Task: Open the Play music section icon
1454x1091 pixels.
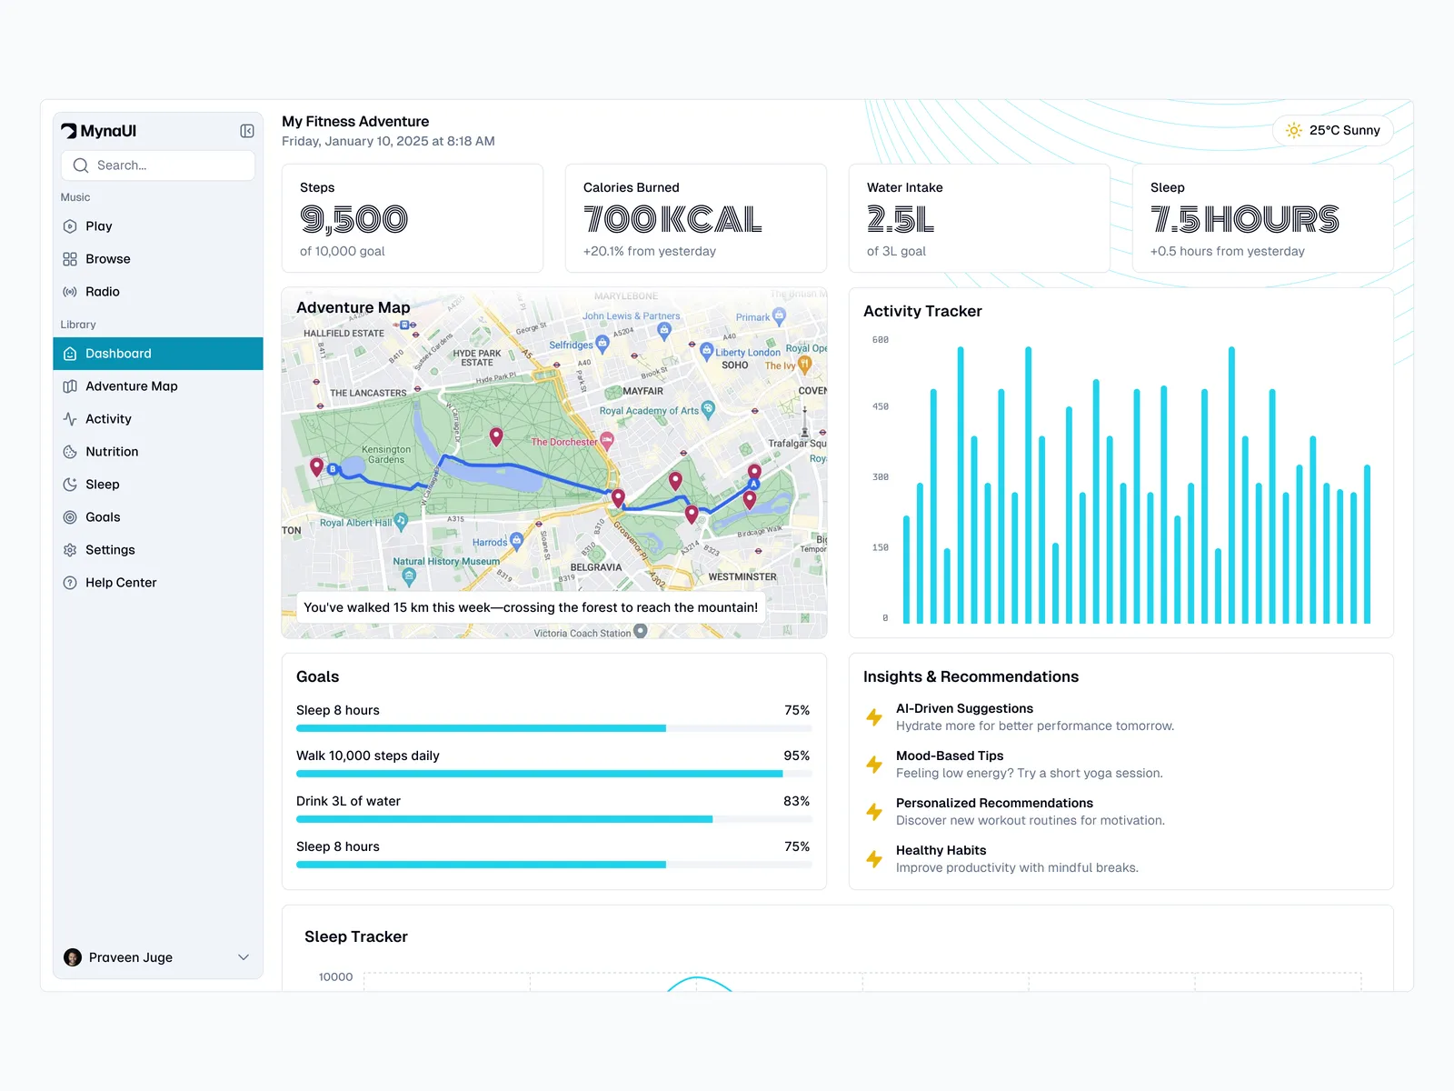Action: pyautogui.click(x=70, y=226)
